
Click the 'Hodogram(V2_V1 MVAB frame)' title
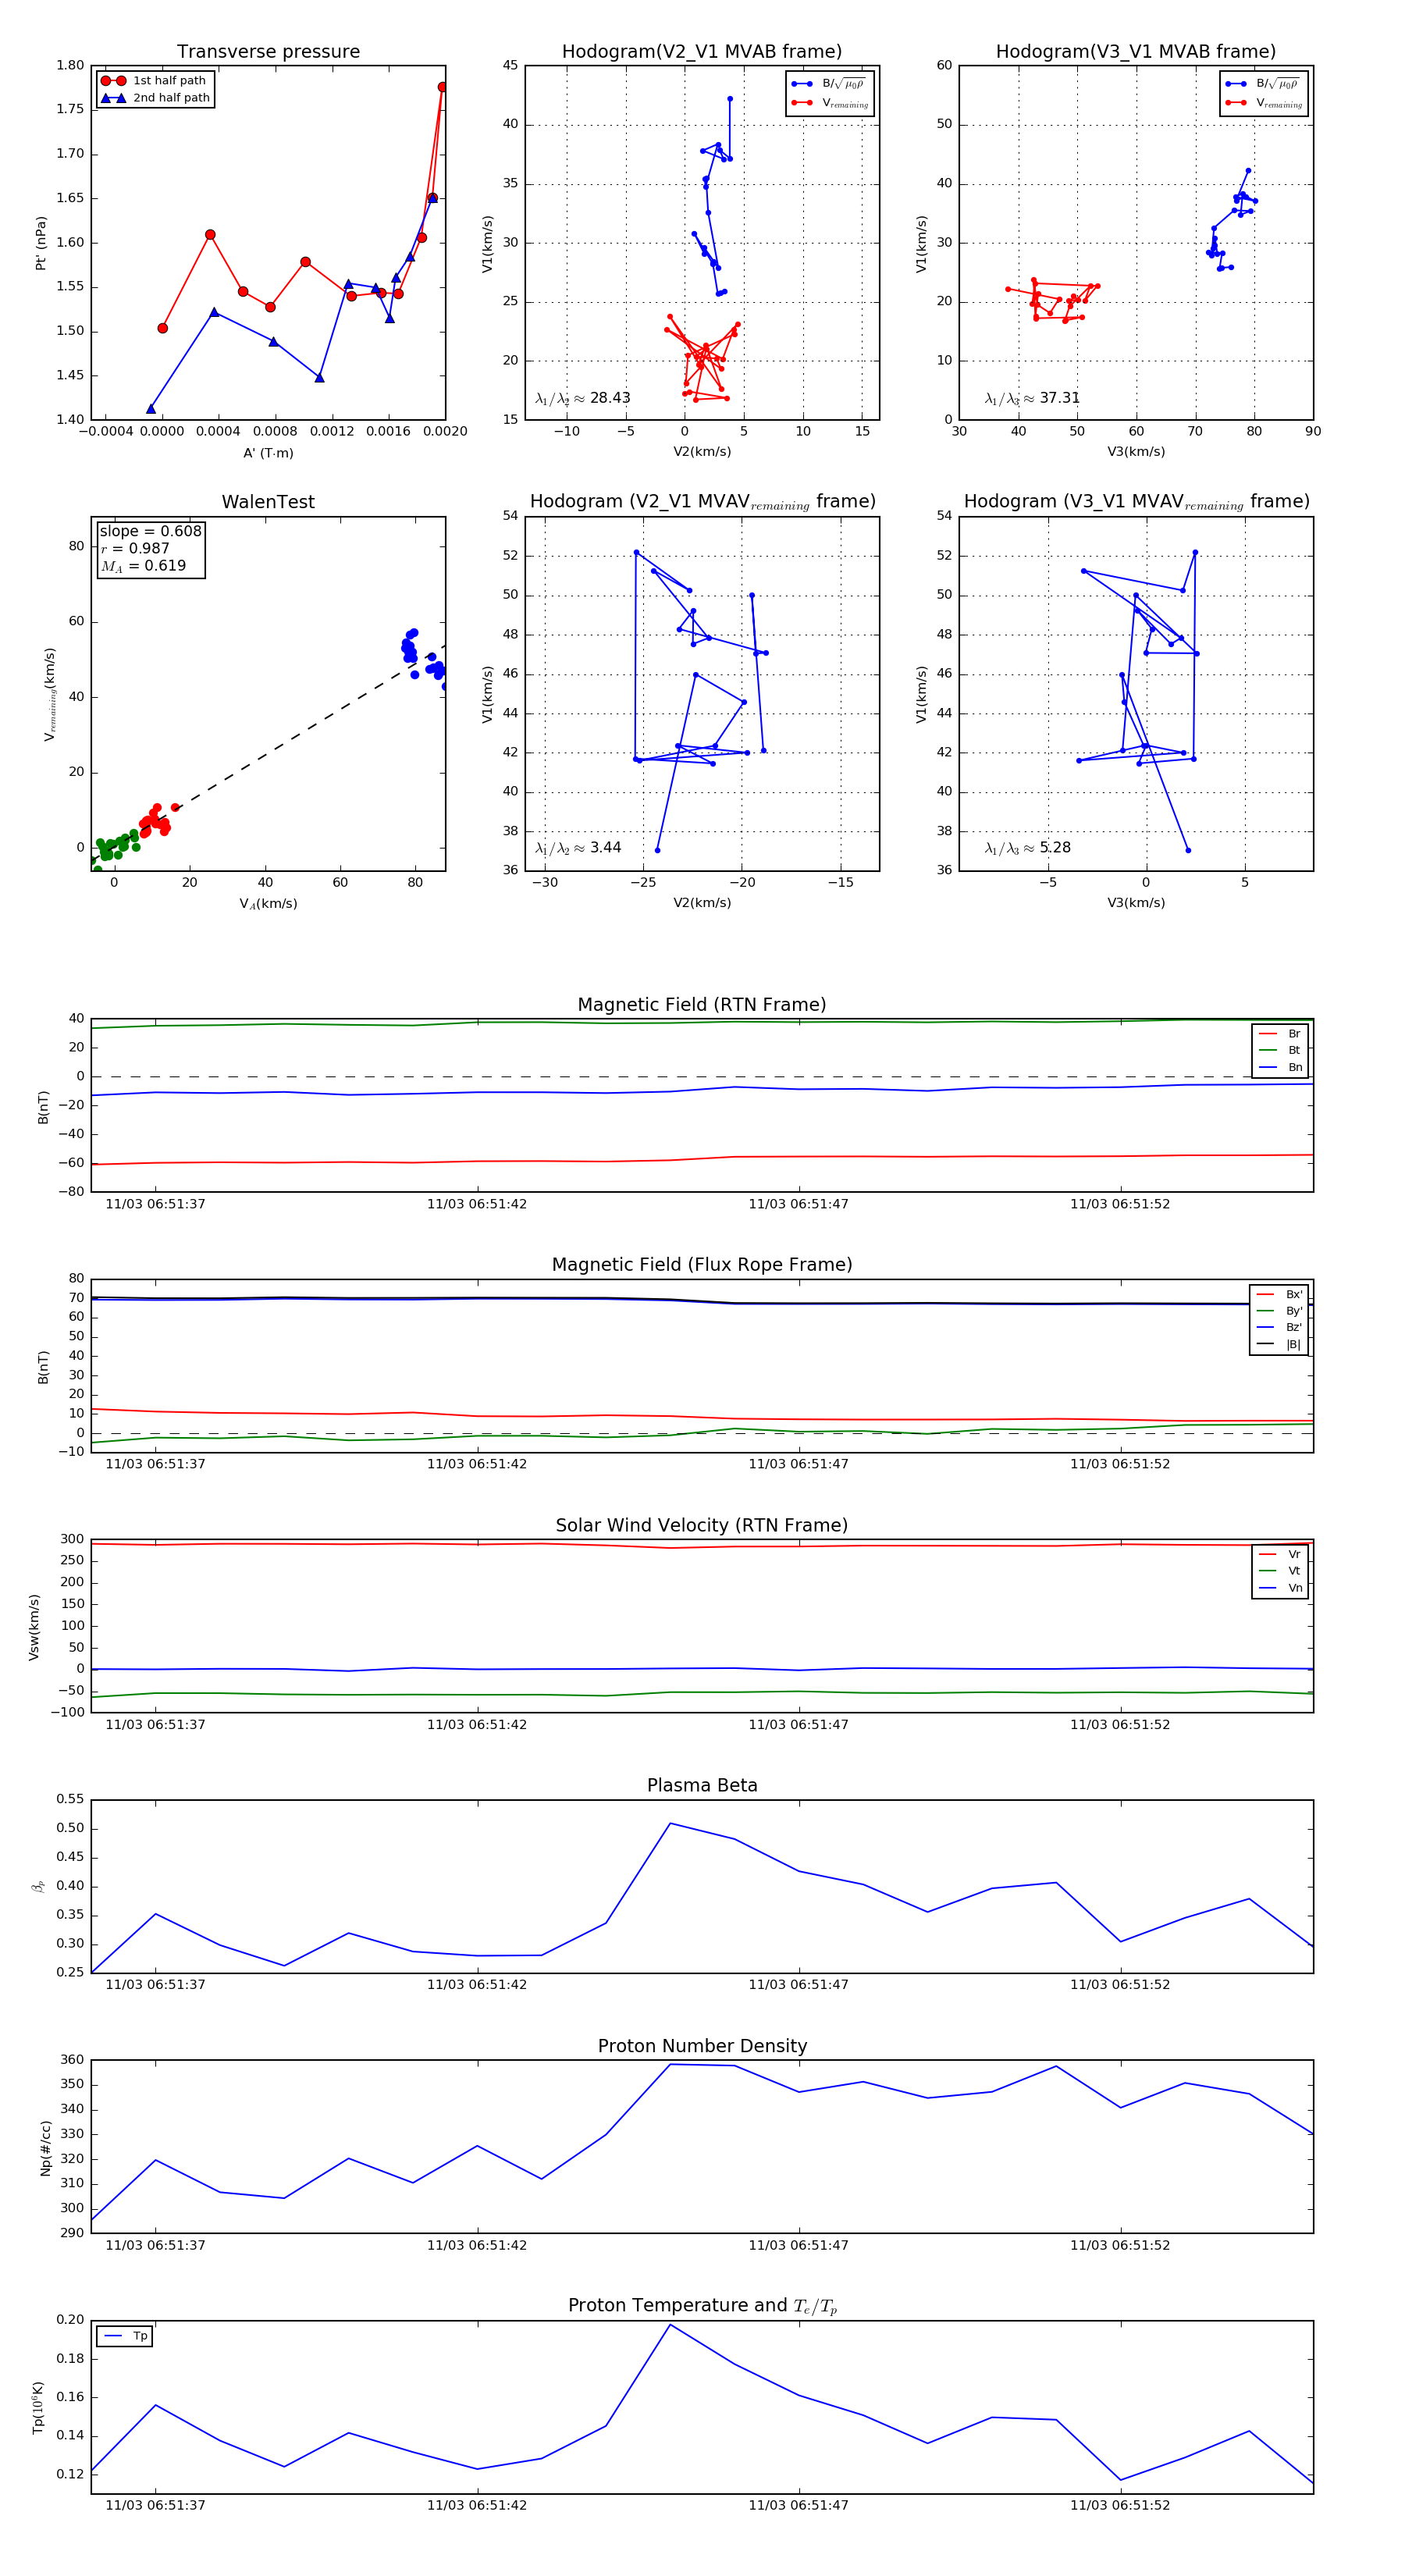pos(702,52)
